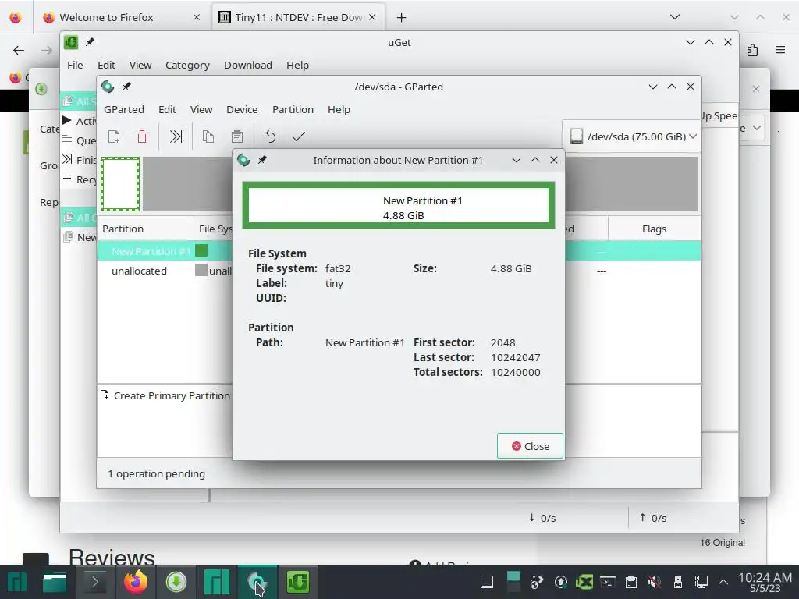Undo the last operation in GParted toolbar
Viewport: 799px width, 599px height.
coord(271,136)
